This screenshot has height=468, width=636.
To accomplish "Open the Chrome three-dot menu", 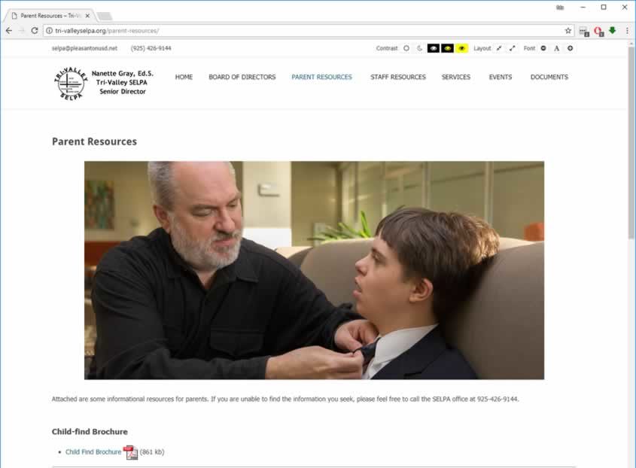I will coord(627,31).
